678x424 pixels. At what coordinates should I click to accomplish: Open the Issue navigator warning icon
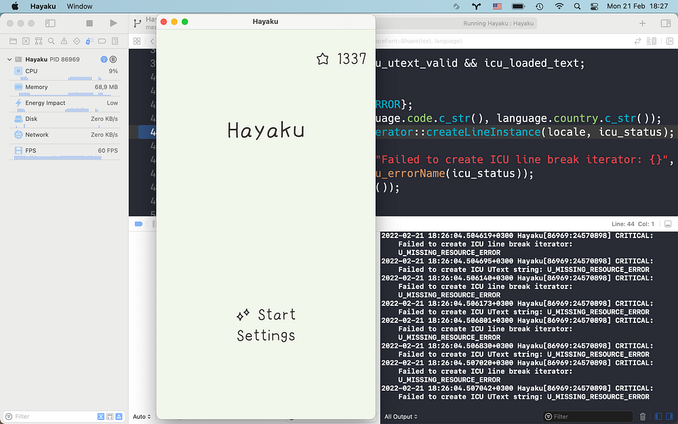coord(64,41)
